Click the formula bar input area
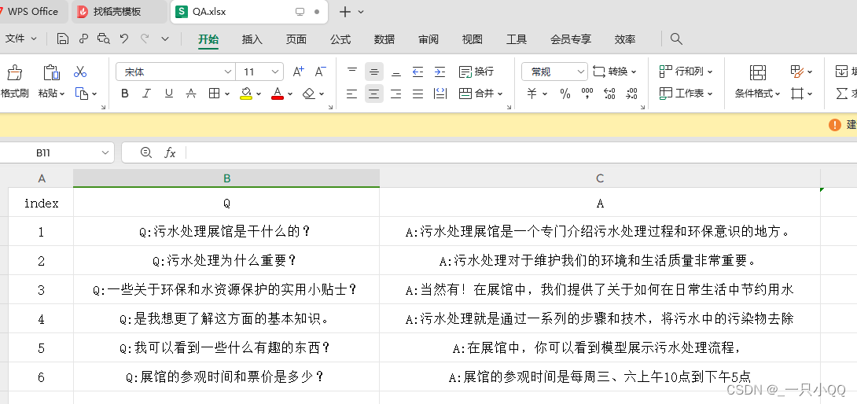The height and width of the screenshot is (404, 857). click(521, 152)
